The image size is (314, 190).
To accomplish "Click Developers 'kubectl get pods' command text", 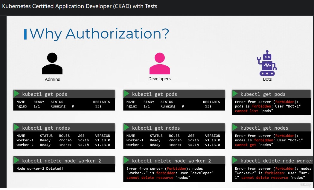I will click(x=155, y=94).
